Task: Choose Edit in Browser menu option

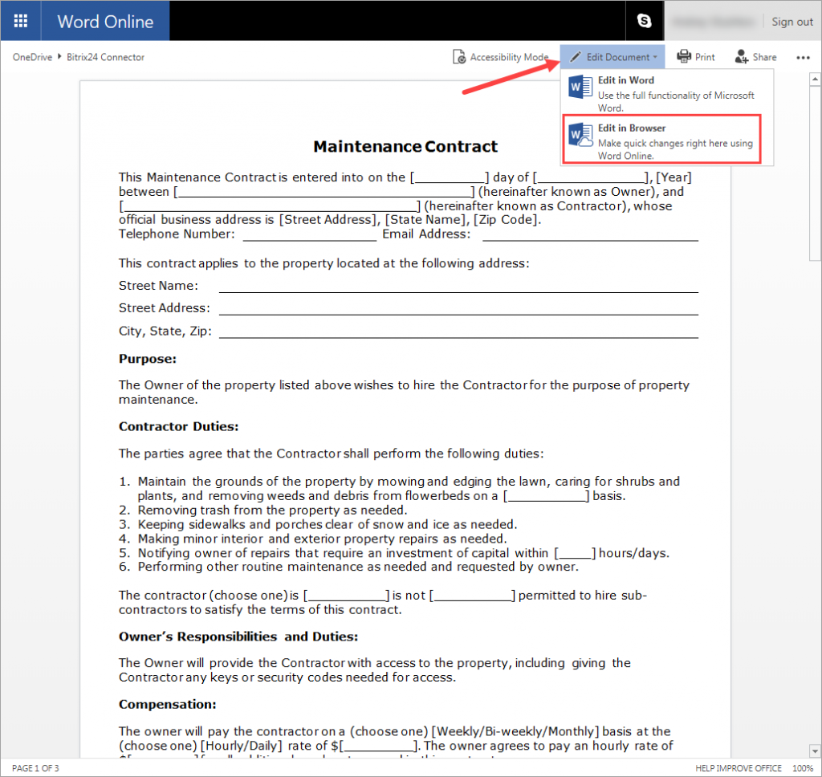Action: pos(661,140)
